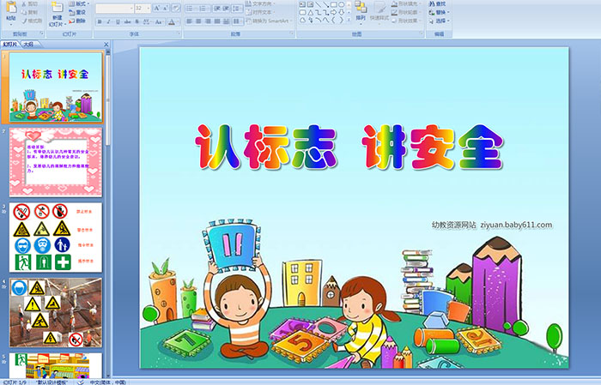This screenshot has width=601, height=385.
Task: Click the Cut (剪切) scissors button
Action: coord(30,3)
